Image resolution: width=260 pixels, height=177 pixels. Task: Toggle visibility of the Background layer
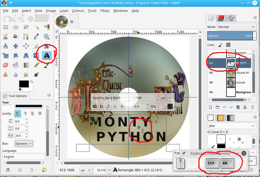point(211,92)
